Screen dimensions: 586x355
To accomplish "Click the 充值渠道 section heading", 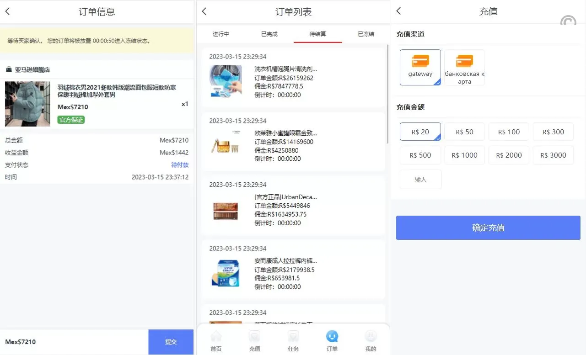I will click(410, 34).
